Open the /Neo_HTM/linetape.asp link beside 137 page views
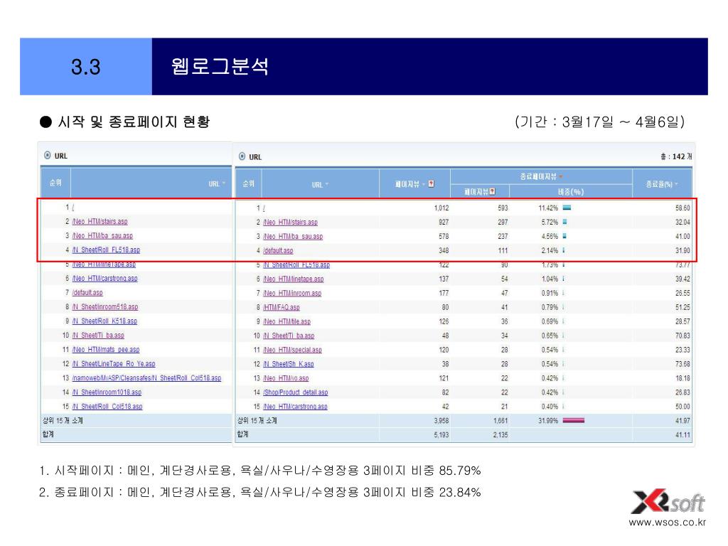This screenshot has width=728, height=546. pos(294,279)
